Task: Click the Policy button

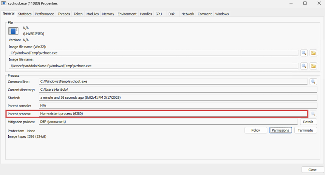Action: (255, 130)
